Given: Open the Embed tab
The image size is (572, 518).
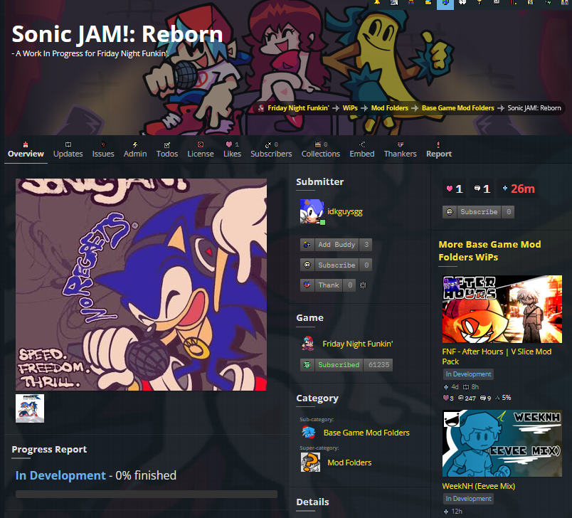Looking at the screenshot, I should [362, 150].
